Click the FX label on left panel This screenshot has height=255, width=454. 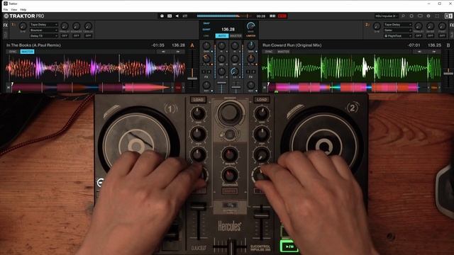pyautogui.click(x=6, y=25)
